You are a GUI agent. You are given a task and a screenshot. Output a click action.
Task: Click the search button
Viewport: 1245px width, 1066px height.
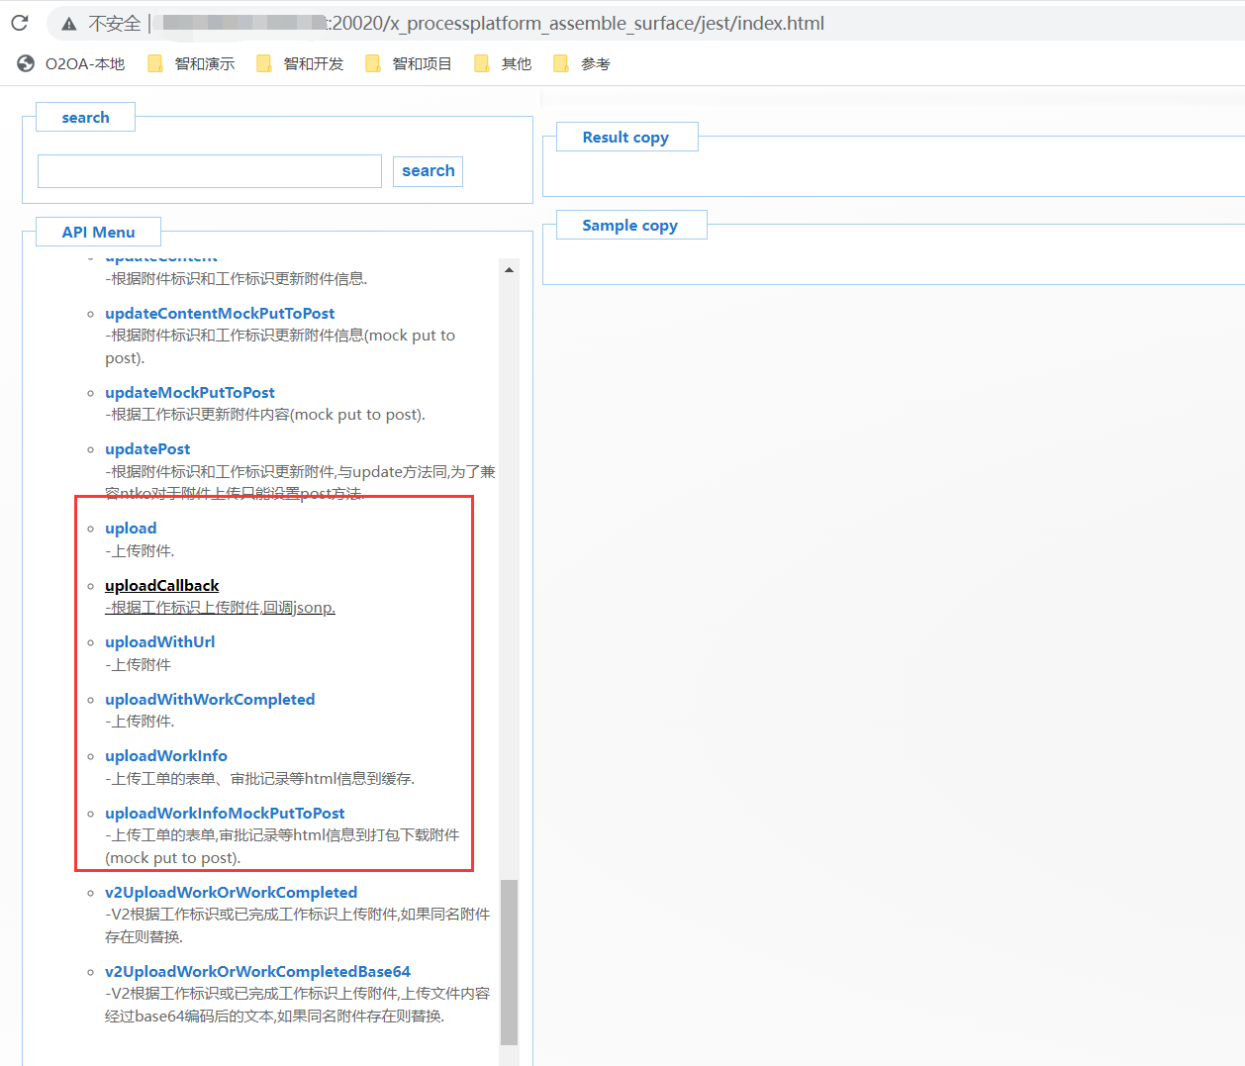click(x=428, y=171)
